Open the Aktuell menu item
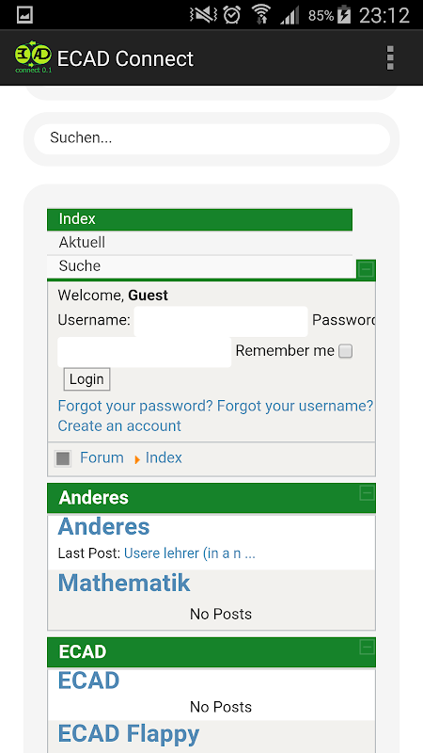Screen dimensions: 423x753 coord(199,243)
